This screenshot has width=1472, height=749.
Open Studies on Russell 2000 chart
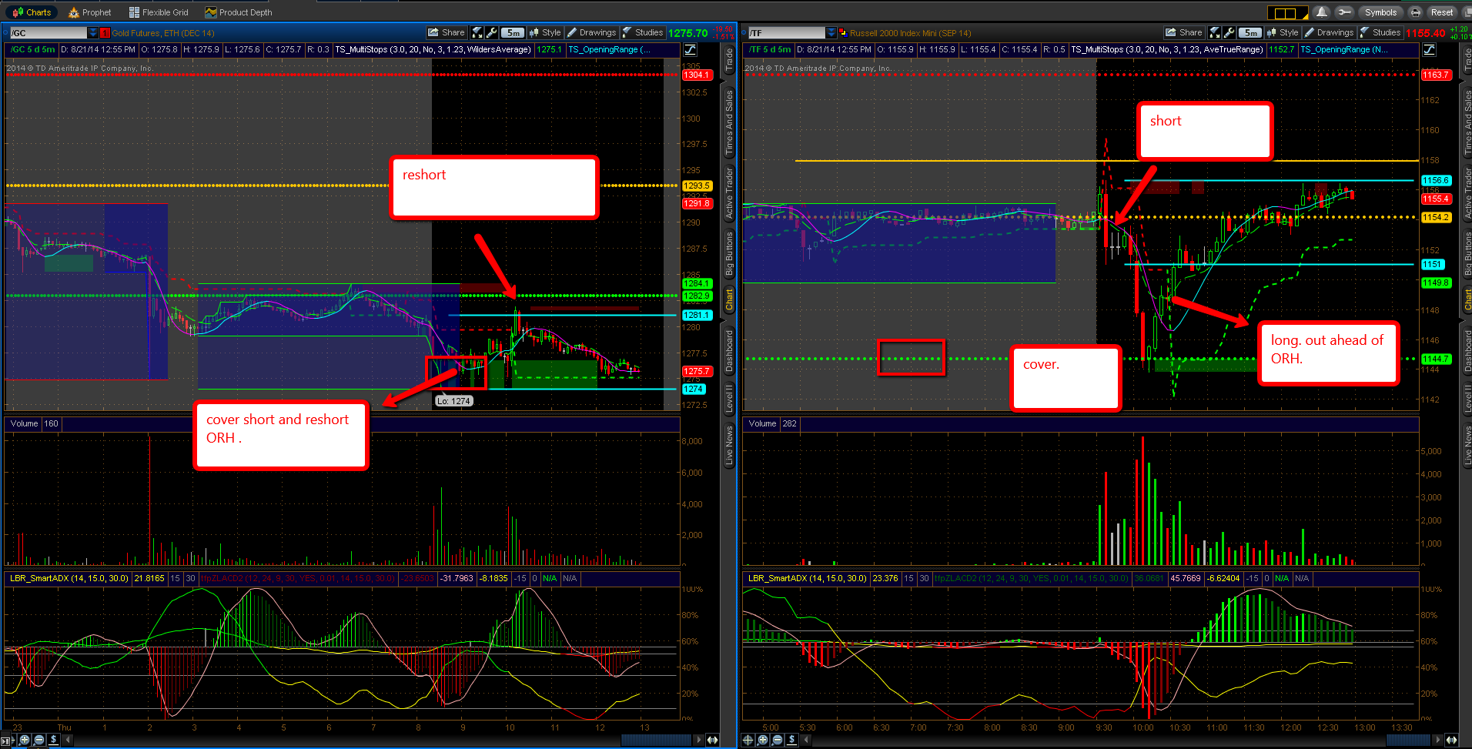[1380, 32]
